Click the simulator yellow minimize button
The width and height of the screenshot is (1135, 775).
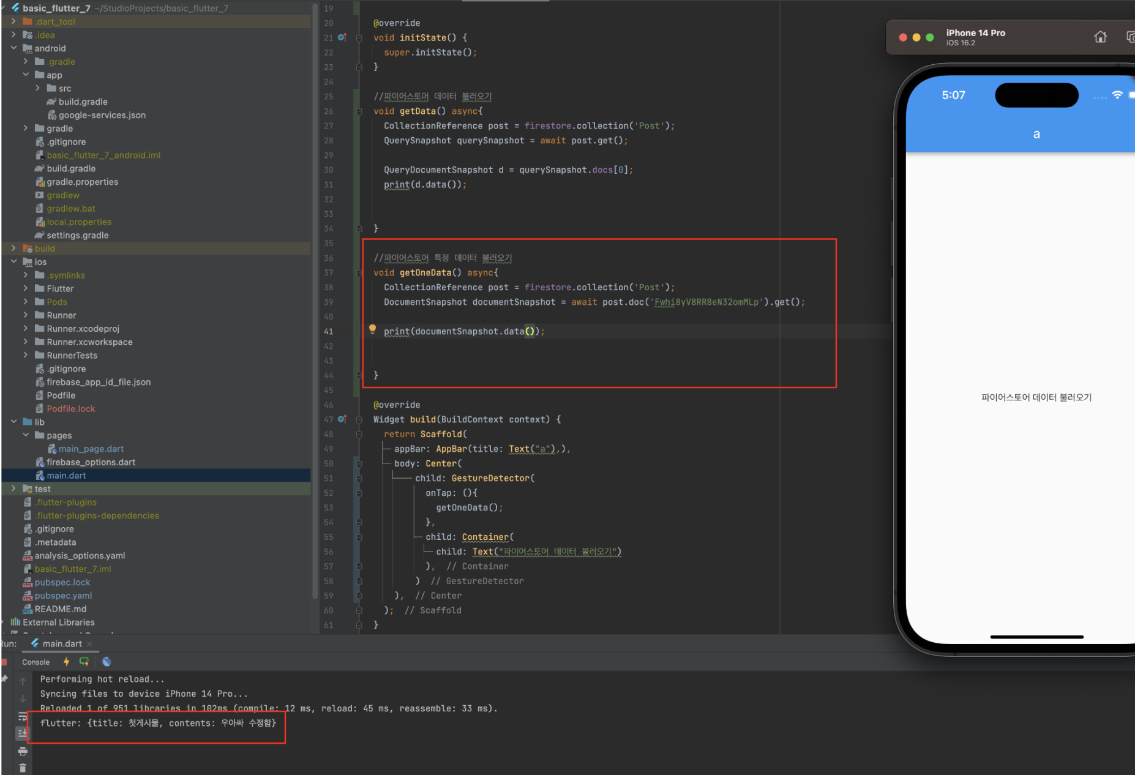point(916,37)
